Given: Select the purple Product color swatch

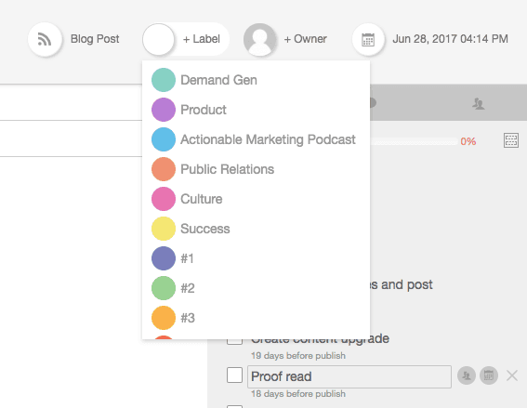Looking at the screenshot, I should [164, 110].
